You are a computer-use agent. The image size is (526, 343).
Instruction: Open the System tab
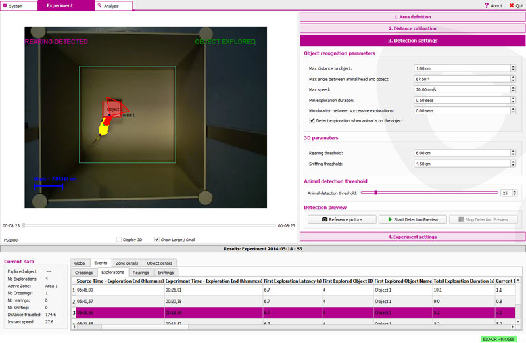pos(19,6)
